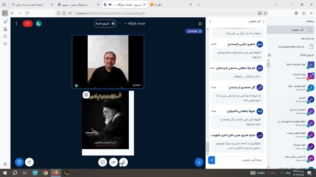Click the share screen presentation button
Screen dimensions: 316x177
click(x=19, y=162)
